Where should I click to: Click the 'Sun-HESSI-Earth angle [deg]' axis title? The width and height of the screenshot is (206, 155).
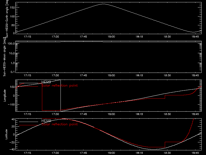(x=7, y=19)
